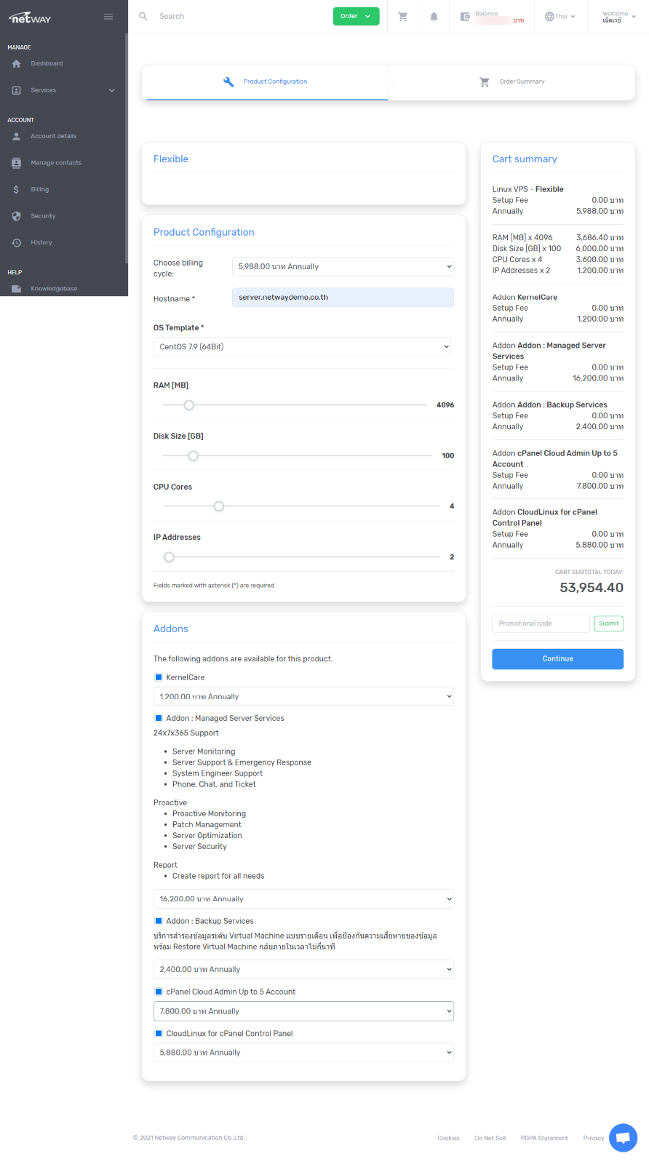Screen dimensions: 649x1164
Task: Open the live chat bubble
Action: (x=623, y=1138)
